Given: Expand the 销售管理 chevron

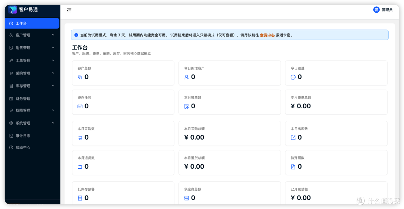Looking at the screenshot, I should (53, 47).
